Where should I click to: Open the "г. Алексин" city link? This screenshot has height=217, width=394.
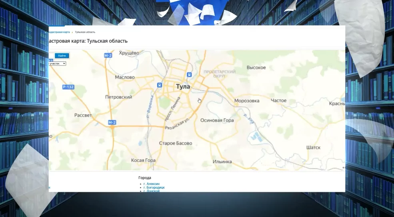(x=152, y=184)
